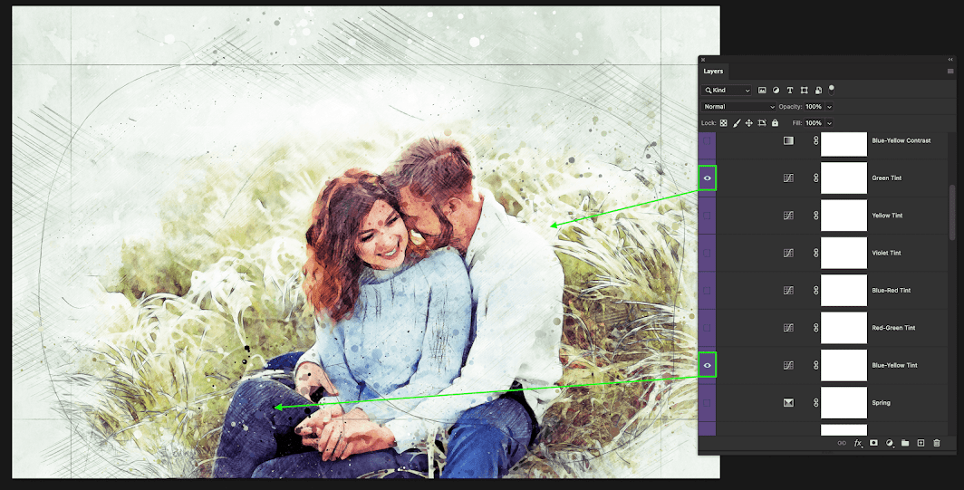This screenshot has width=964, height=490.
Task: Click Violet Tint curves adjustment icon
Action: tap(788, 254)
